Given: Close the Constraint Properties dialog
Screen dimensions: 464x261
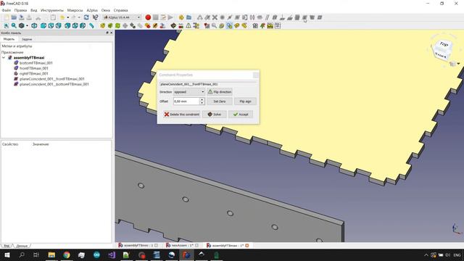Looking at the screenshot, I should 256,75.
